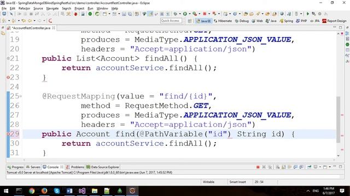Maximize the Console view panel
Screen dimensions: 350x196
[x=340, y=167]
